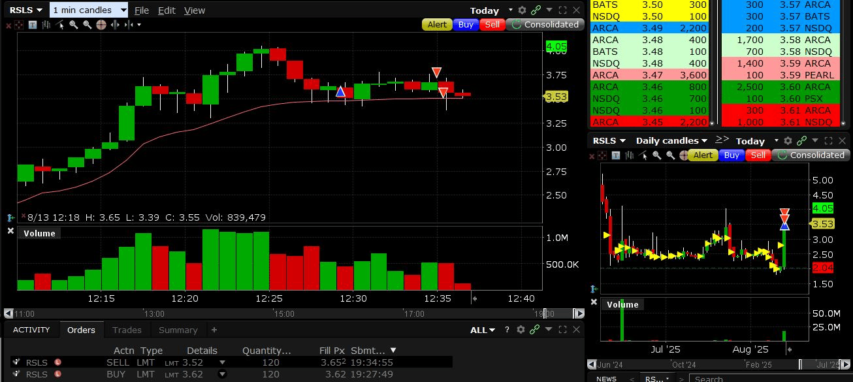Click the red Sell button on main chart
The image size is (853, 382).
pyautogui.click(x=492, y=24)
